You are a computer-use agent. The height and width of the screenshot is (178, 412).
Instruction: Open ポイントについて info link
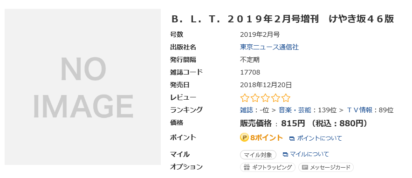(320, 138)
